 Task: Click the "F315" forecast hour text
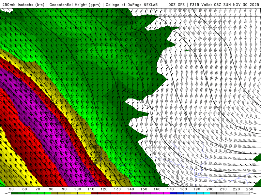tap(194, 5)
